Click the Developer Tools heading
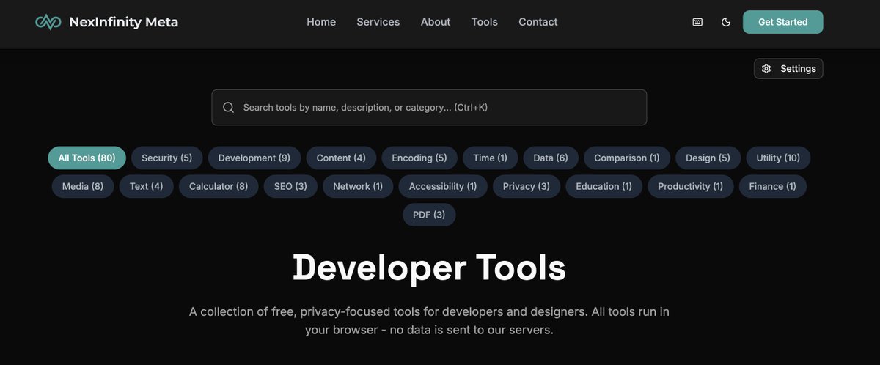Screen dimensions: 880x365 429,267
